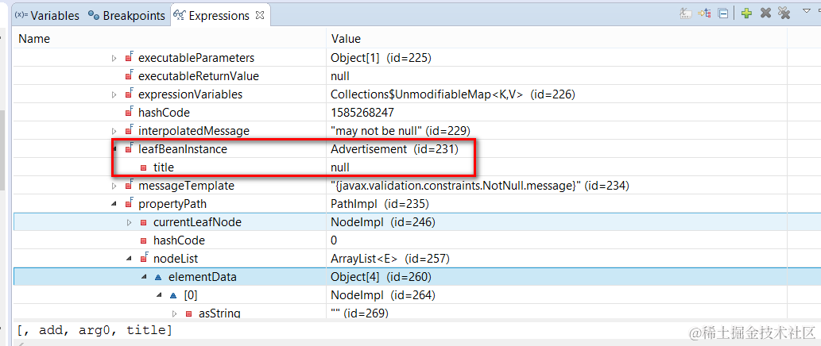821x346 pixels.
Task: Expand the executableParameters node
Action: coord(114,57)
